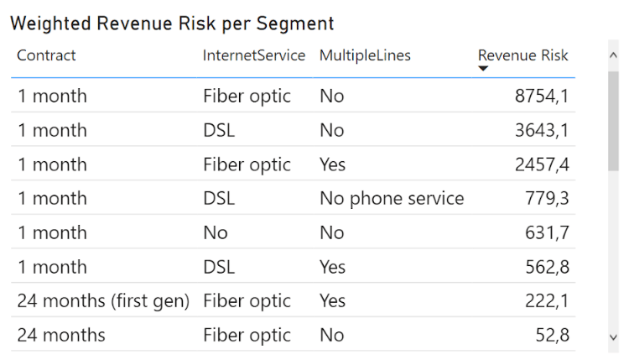This screenshot has height=360, width=629.
Task: Click the Revenue Risk sort arrow icon
Action: 483,68
